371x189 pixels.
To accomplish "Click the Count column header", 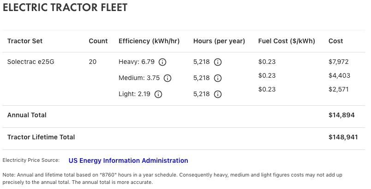I will pyautogui.click(x=98, y=41).
